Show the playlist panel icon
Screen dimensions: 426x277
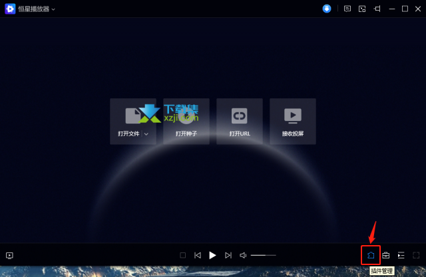click(x=401, y=255)
